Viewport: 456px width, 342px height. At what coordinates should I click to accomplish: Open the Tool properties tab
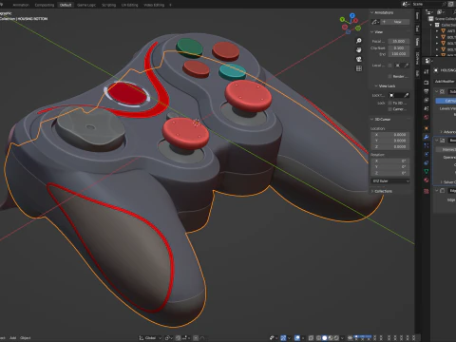[x=427, y=72]
